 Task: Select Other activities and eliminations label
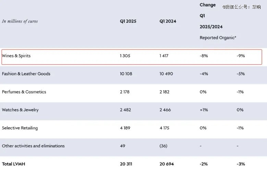coord(33,146)
